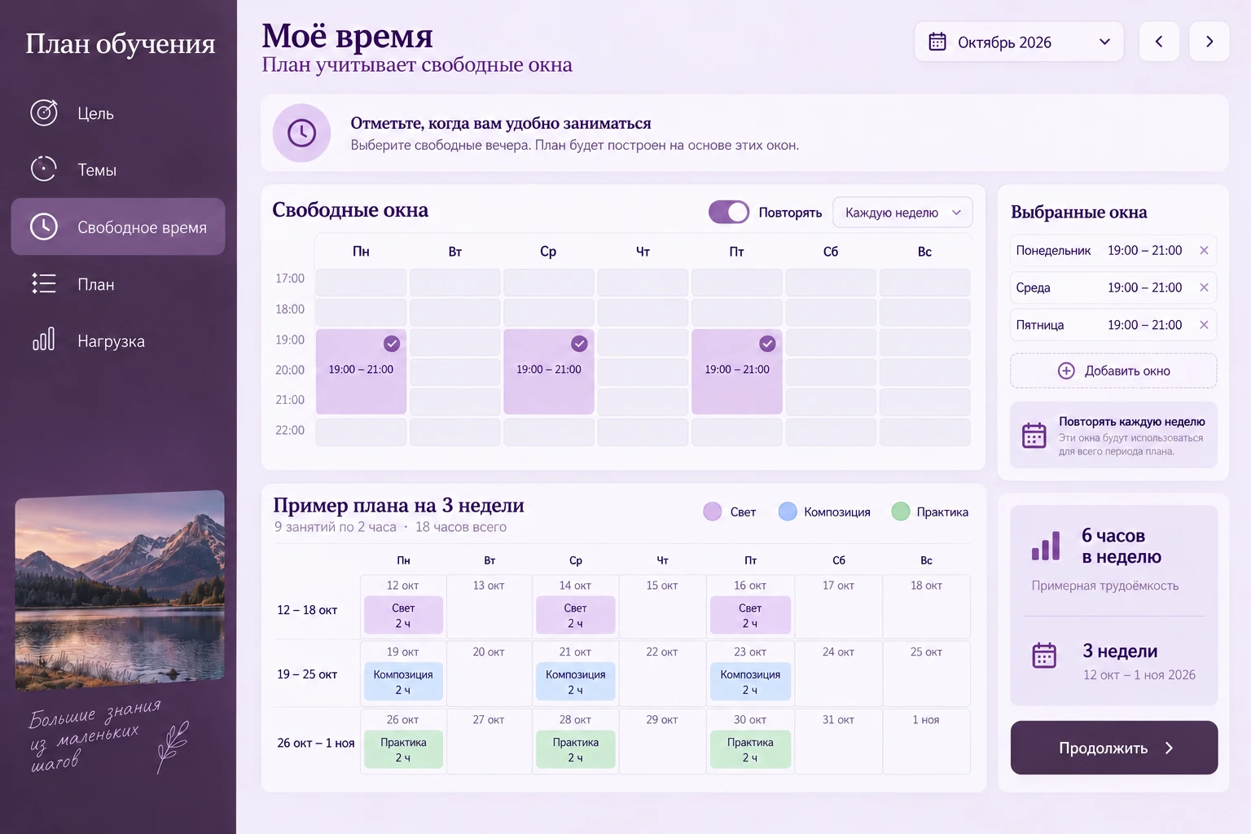Click the Свет legend color dot

713,511
